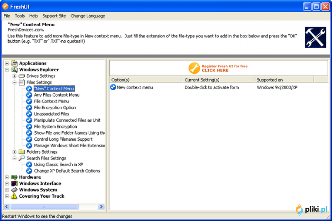Open the Tools menu
This screenshot has width=332, height=221.
[20, 16]
